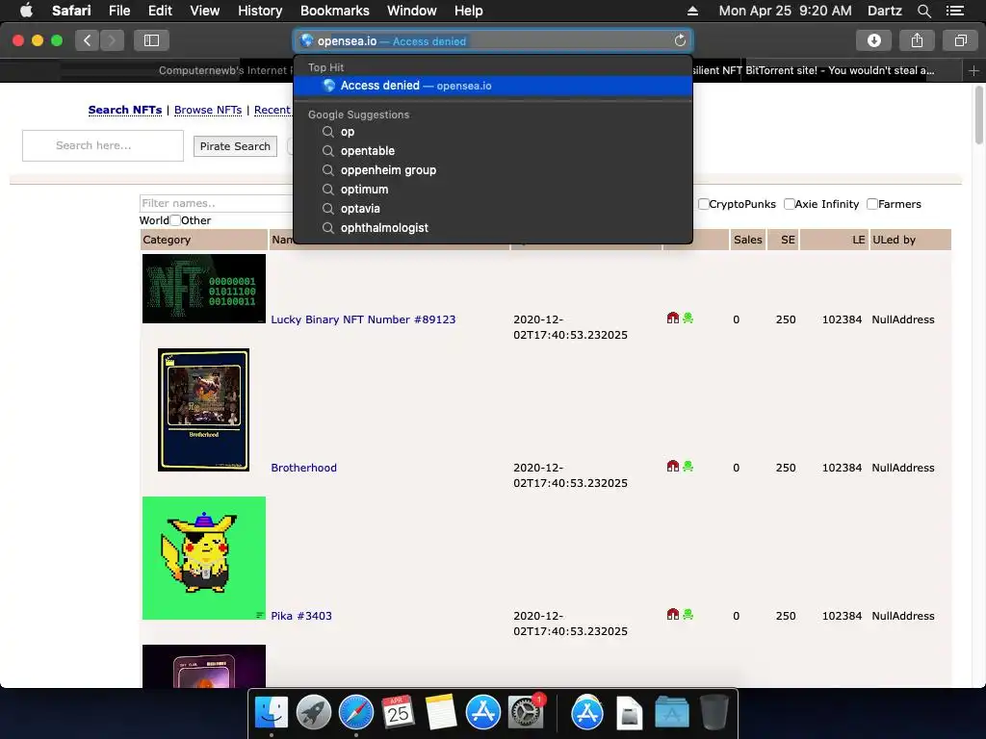Screen dimensions: 986x739
Task: Open the Bookmarks menu
Action: 334,11
